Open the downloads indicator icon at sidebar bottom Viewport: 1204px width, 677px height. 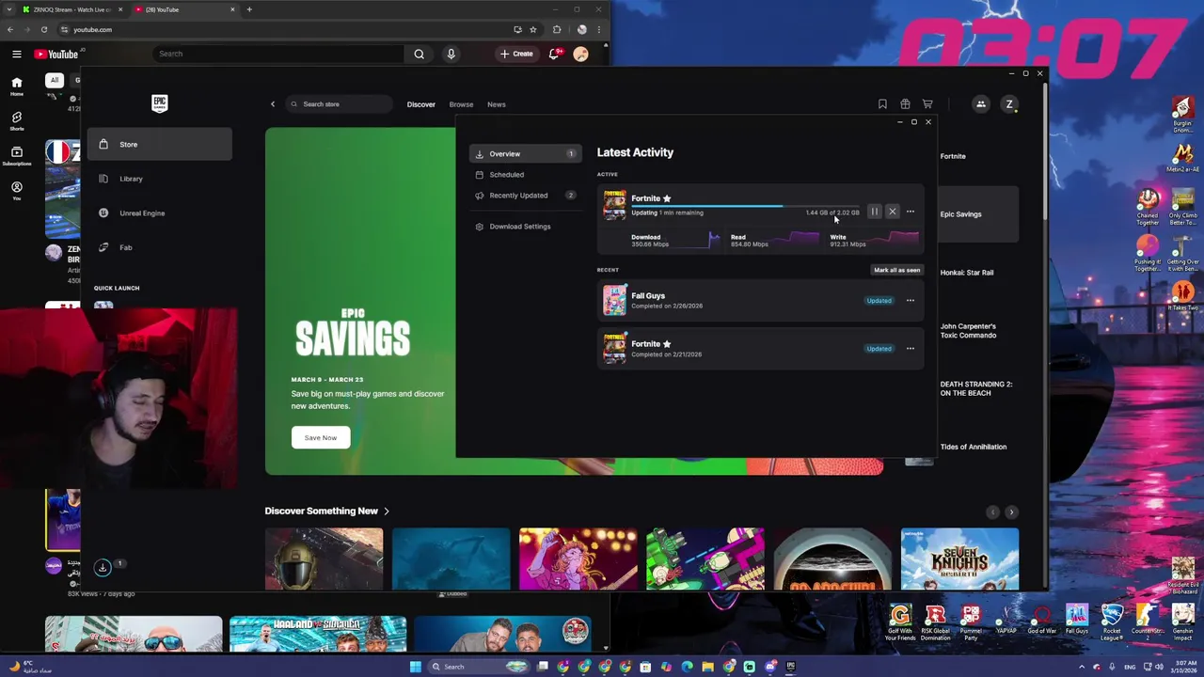click(103, 567)
